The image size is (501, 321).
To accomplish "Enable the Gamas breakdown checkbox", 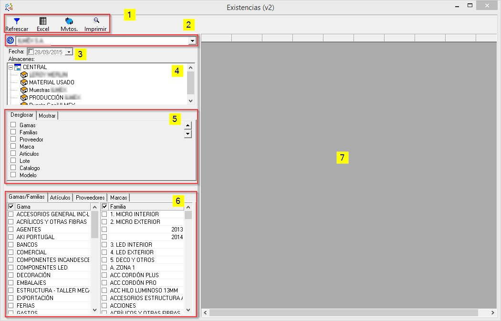I will click(x=13, y=125).
